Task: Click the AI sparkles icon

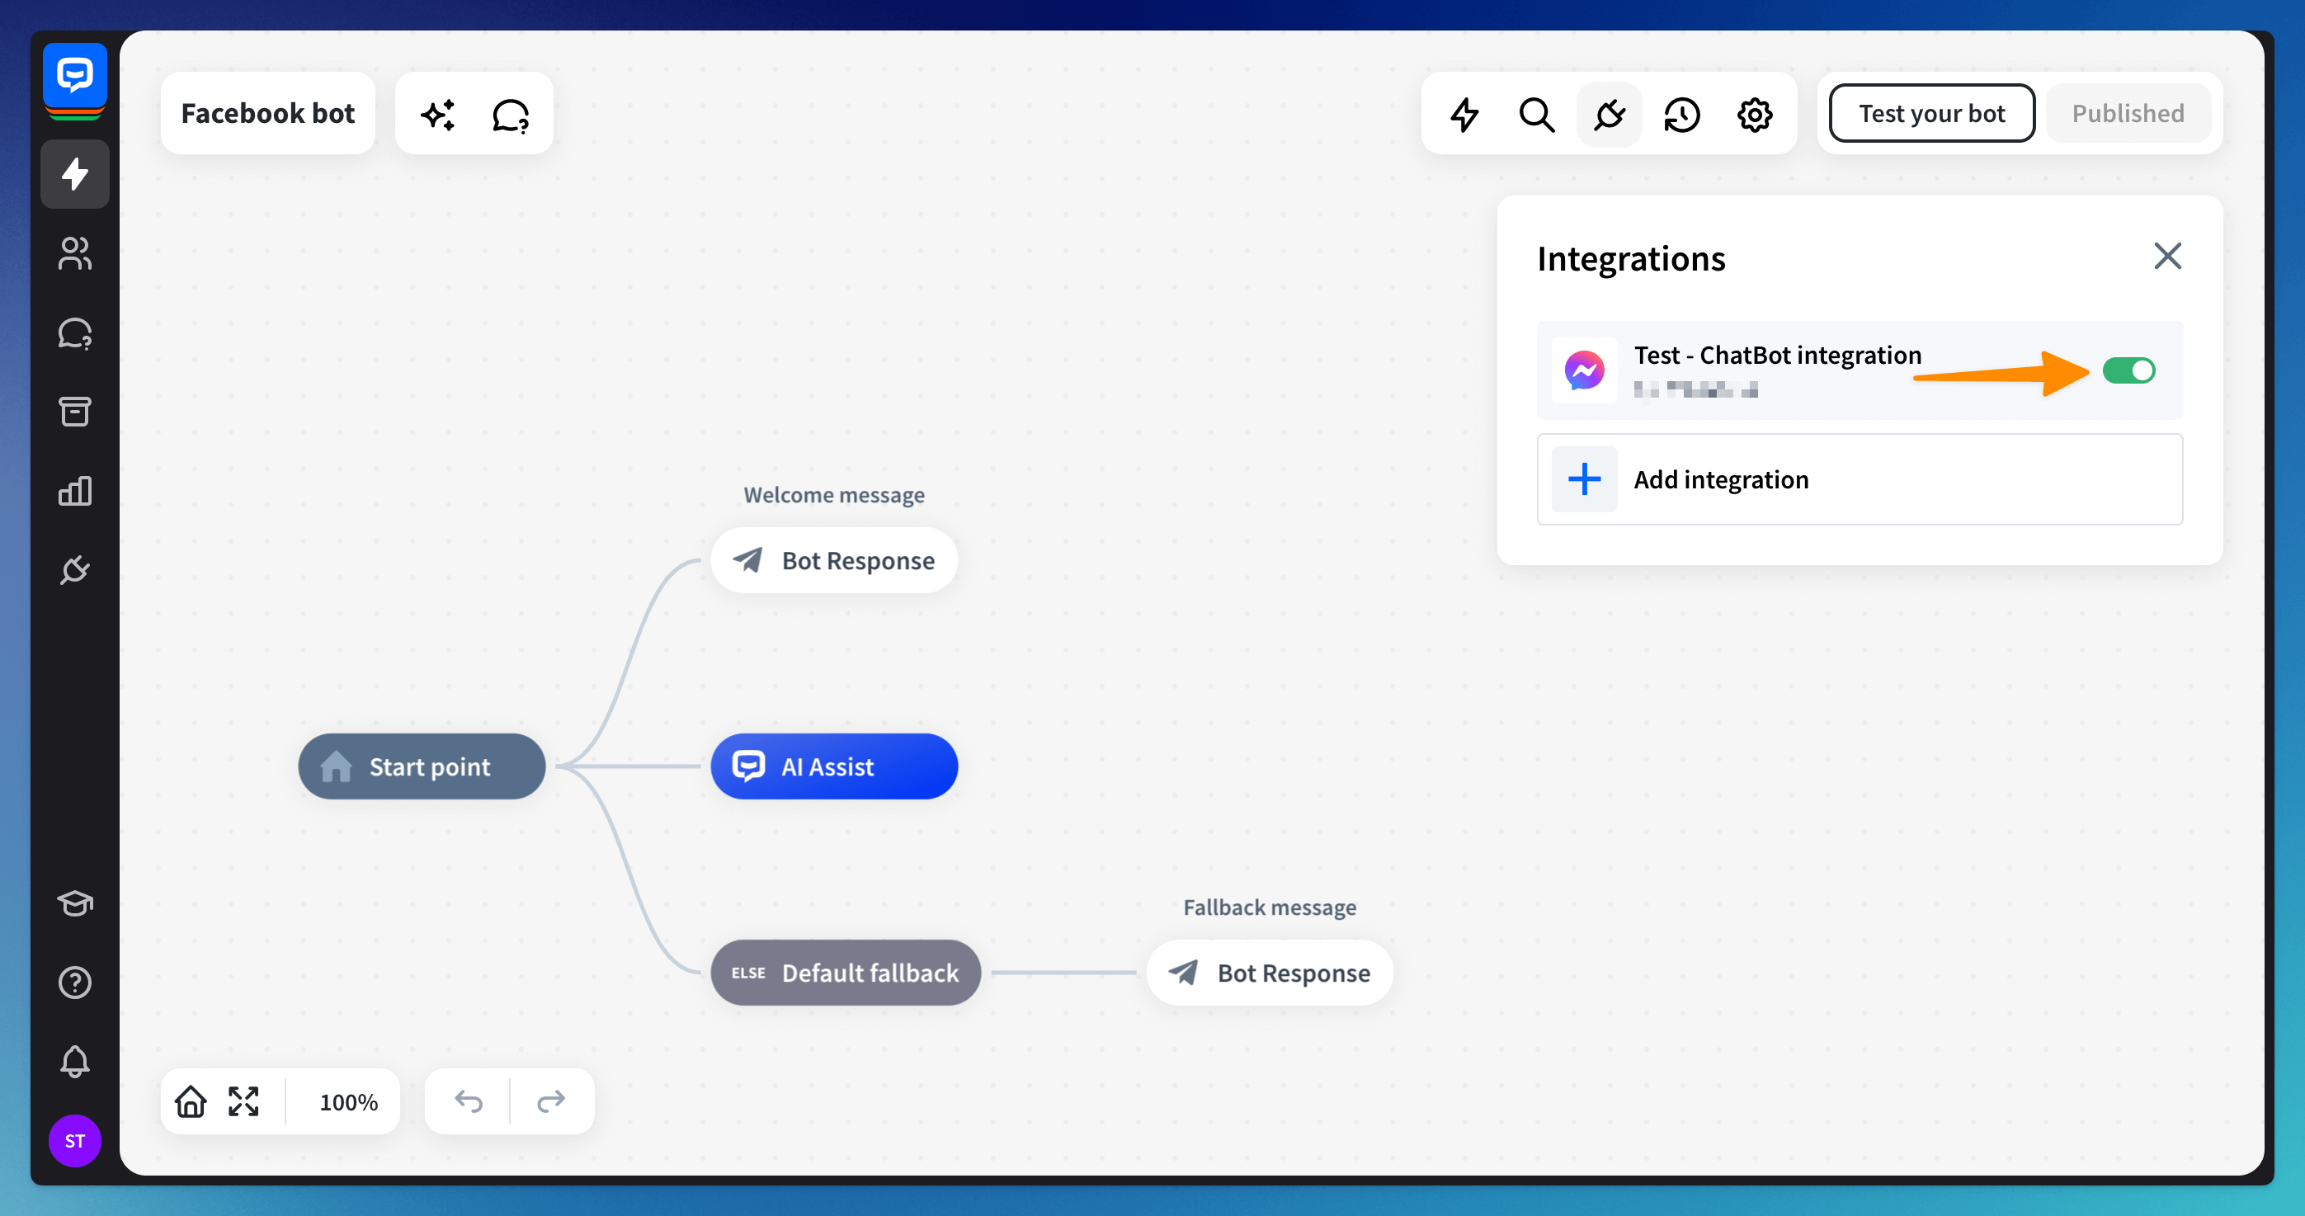Action: (438, 115)
